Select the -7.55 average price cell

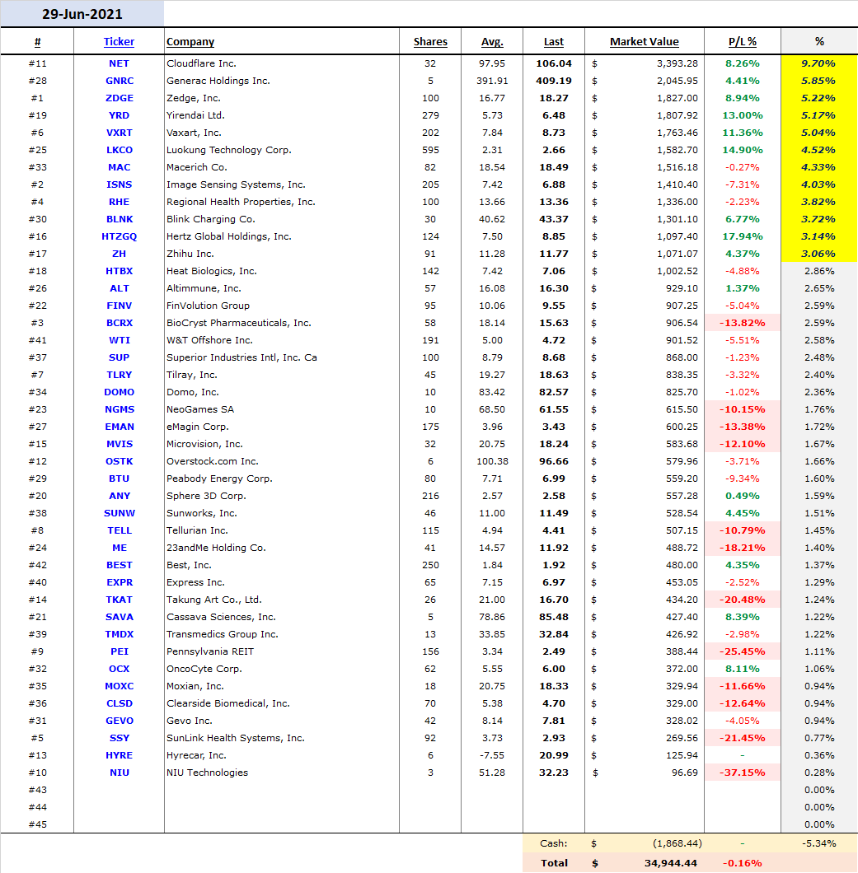pos(492,755)
